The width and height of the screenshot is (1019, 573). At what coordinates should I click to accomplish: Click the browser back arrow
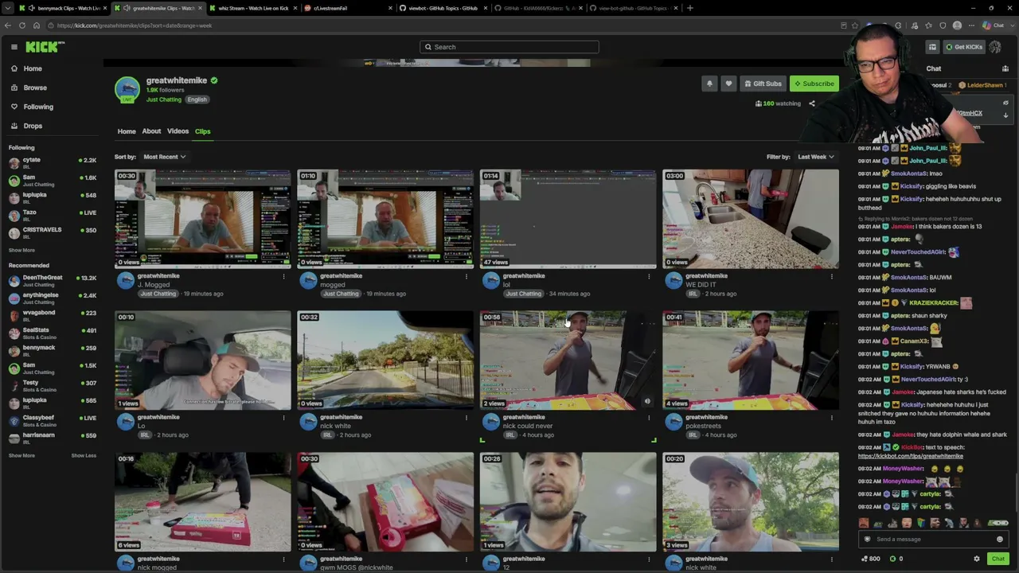[x=8, y=25]
